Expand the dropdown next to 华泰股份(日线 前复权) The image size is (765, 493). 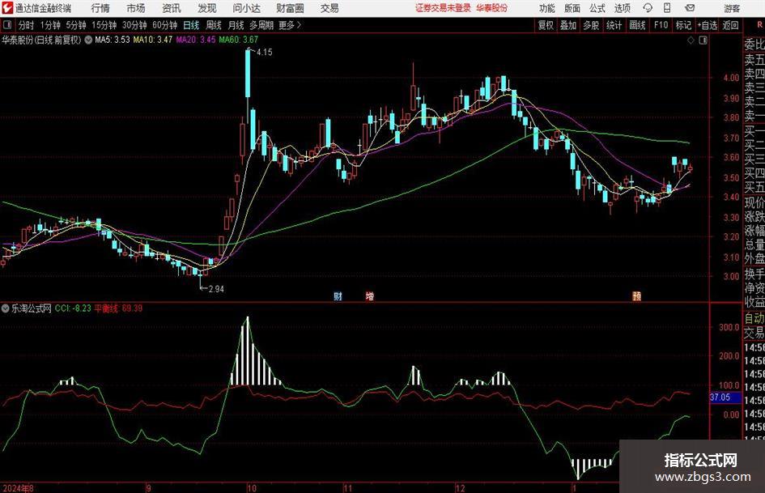(88, 40)
